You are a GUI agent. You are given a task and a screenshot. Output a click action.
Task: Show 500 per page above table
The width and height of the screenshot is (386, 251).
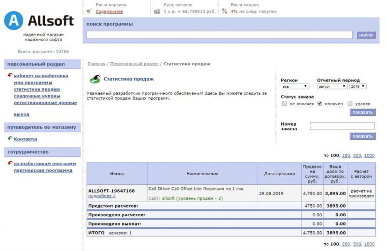point(357,155)
